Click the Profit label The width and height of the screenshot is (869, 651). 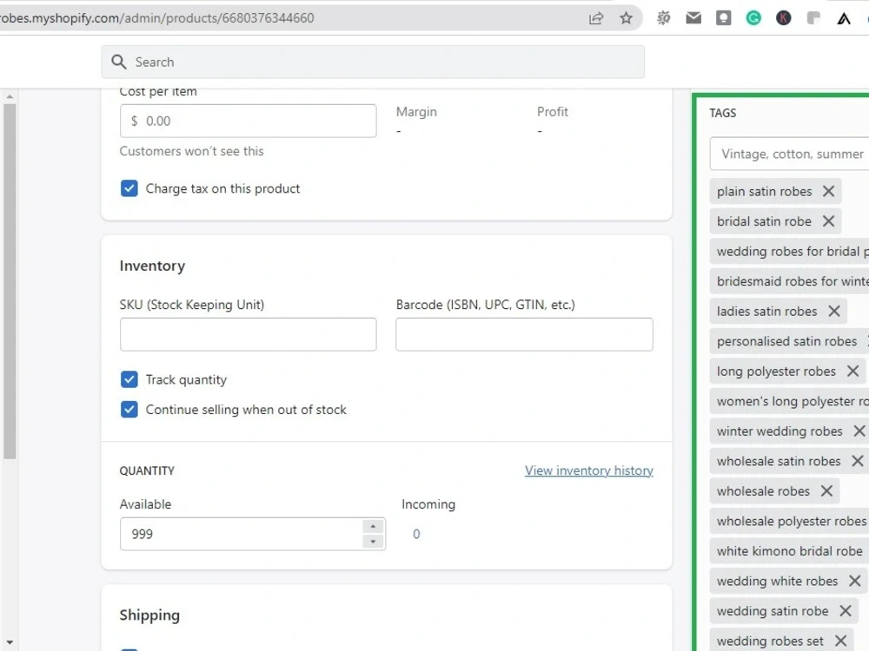553,112
